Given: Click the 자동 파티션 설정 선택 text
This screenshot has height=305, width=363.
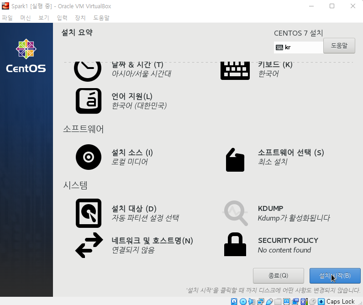Looking at the screenshot, I should 145,218.
